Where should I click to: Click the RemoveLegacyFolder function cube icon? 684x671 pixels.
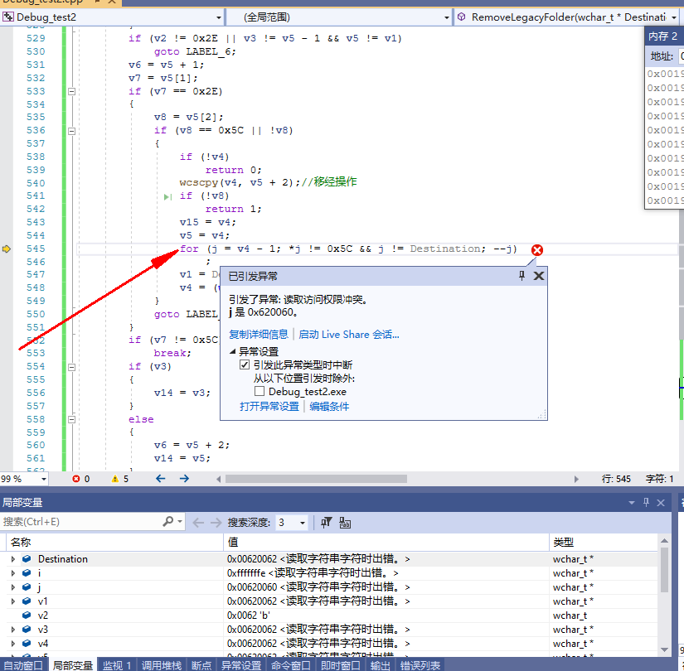(x=461, y=17)
